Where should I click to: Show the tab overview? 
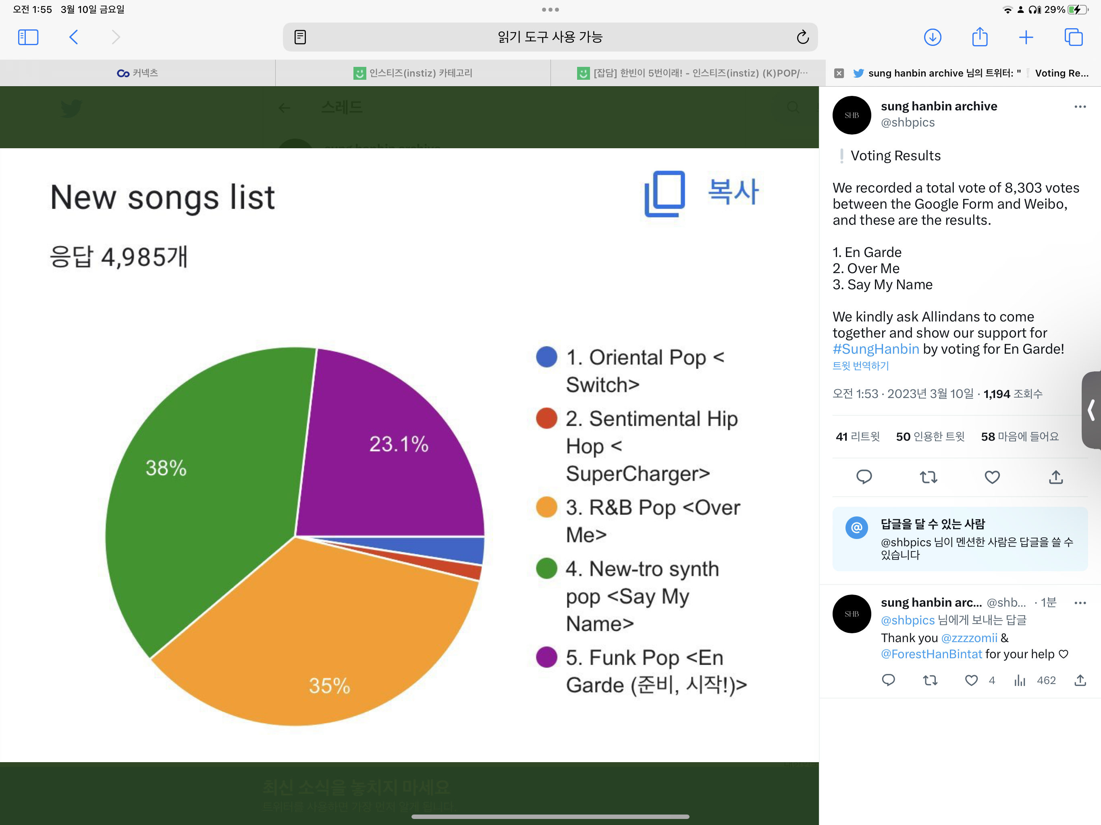click(1073, 37)
